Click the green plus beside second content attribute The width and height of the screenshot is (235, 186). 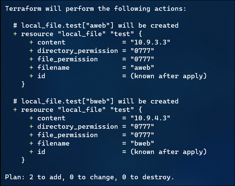(31, 118)
